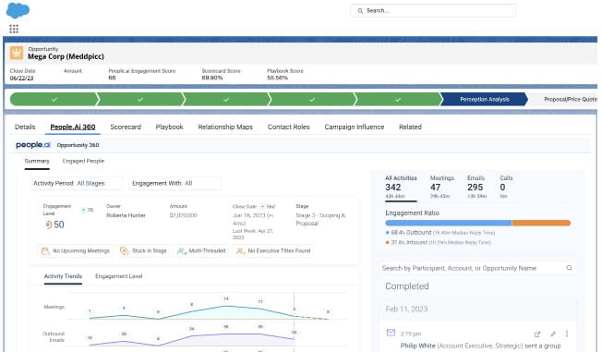Click the Salesforce cloud logo
Image resolution: width=602 pixels, height=352 pixels.
click(18, 10)
